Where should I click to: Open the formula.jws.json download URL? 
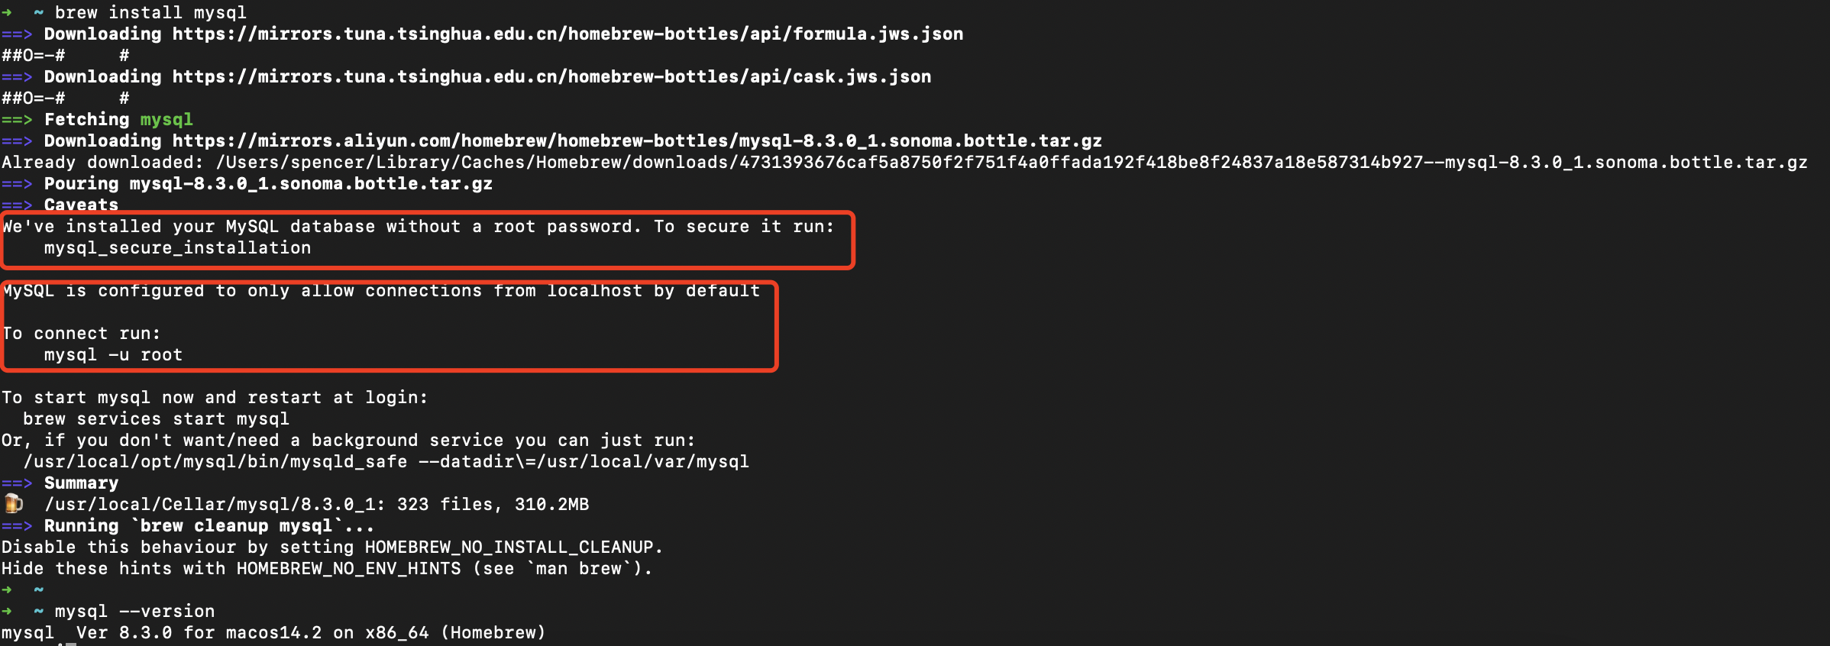point(567,34)
